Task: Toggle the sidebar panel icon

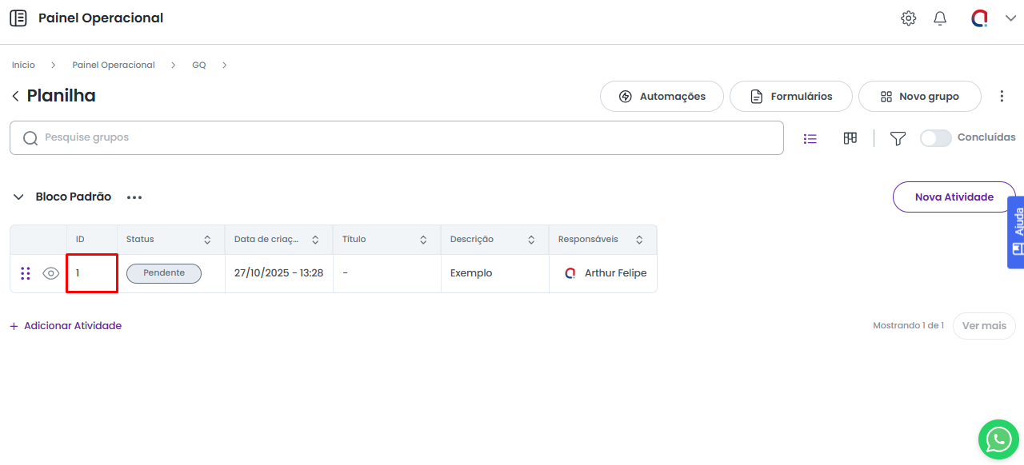Action: [18, 18]
